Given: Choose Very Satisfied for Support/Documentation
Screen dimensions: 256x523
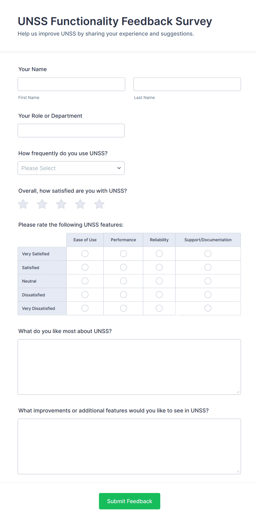Looking at the screenshot, I should click(x=208, y=254).
